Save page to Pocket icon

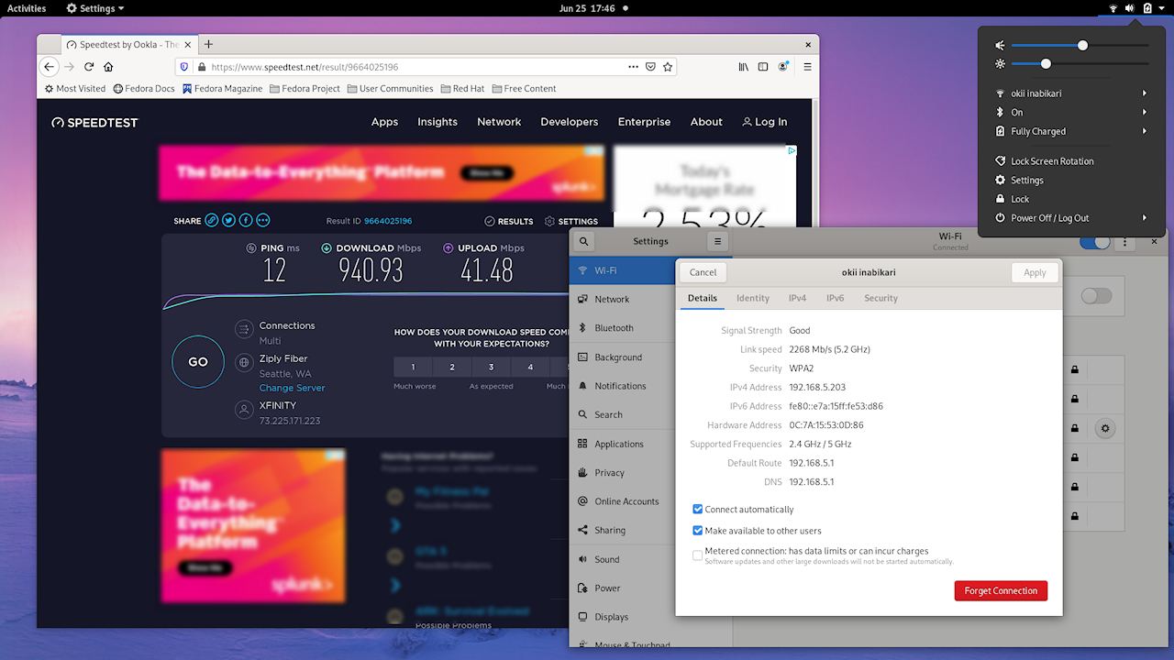pyautogui.click(x=650, y=67)
